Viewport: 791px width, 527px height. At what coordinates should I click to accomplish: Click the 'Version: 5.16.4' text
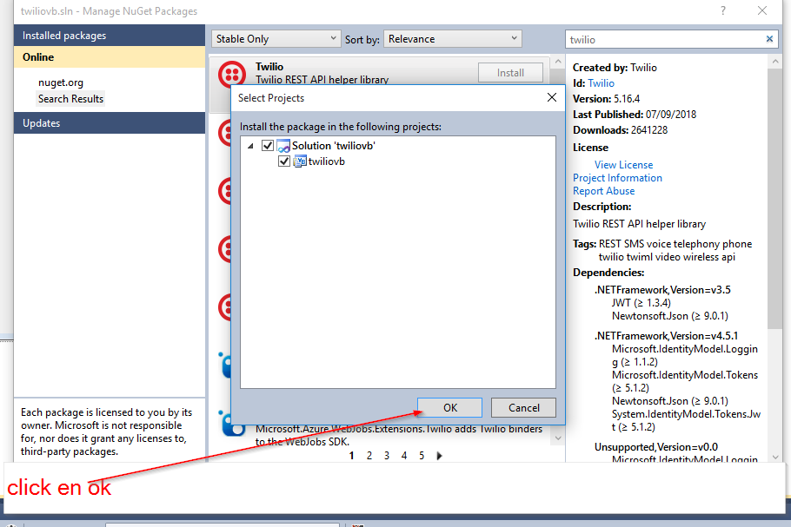pos(606,99)
